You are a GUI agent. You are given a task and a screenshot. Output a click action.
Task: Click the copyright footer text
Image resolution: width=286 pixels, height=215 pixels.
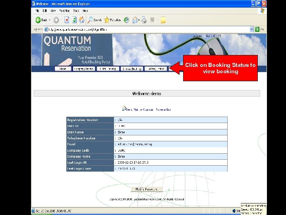click(147, 199)
